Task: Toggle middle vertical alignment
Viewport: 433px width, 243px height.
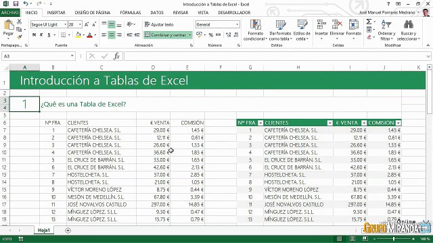Action: pos(112,24)
